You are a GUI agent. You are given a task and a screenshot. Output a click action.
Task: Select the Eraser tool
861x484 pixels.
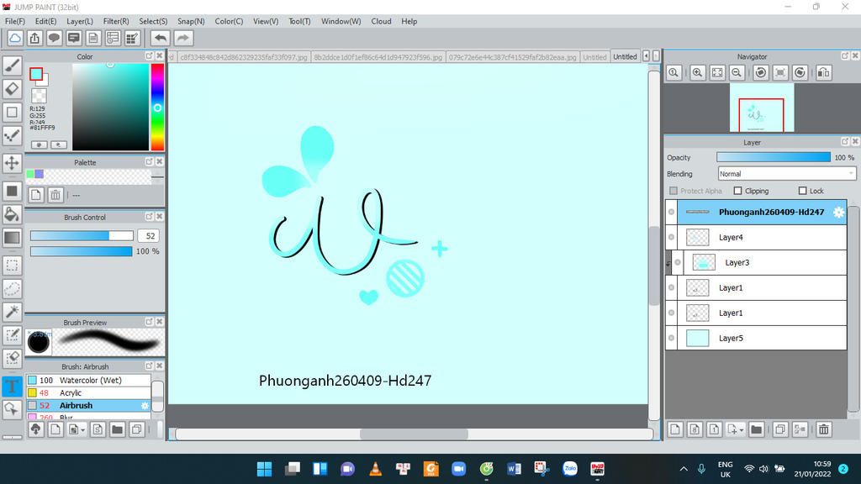[x=12, y=88]
